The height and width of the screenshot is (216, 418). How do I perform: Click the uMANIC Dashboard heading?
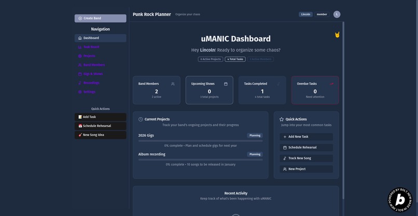click(236, 39)
